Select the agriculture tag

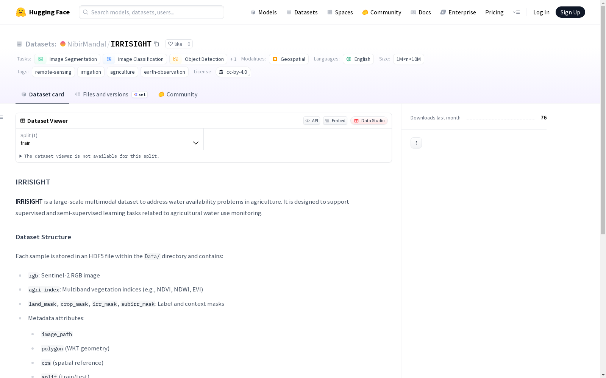click(x=122, y=72)
